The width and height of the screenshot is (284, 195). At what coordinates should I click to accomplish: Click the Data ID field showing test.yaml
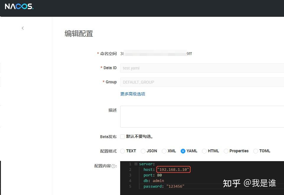click(177, 68)
